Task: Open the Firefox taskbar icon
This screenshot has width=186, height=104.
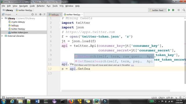Action: pos(71,101)
